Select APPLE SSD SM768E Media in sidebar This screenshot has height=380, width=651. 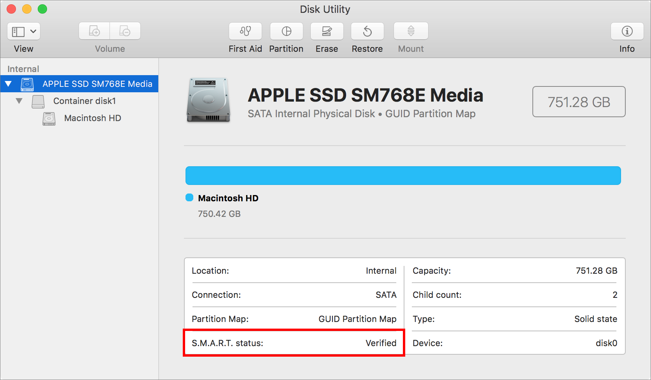coord(79,84)
